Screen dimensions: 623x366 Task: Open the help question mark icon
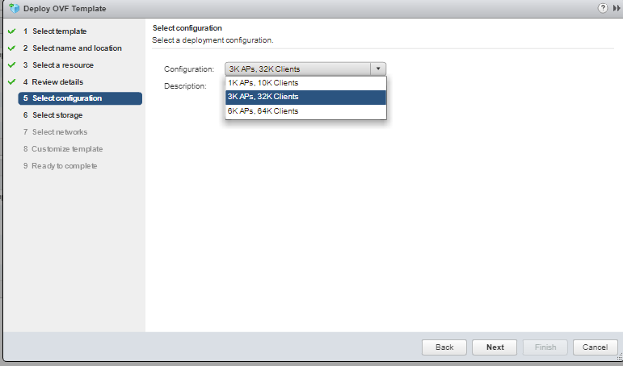pos(602,8)
